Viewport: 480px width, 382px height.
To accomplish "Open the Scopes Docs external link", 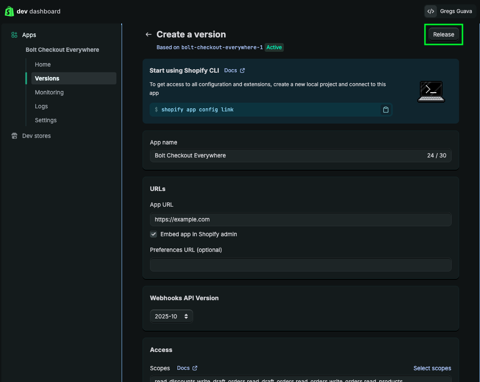I will 187,368.
